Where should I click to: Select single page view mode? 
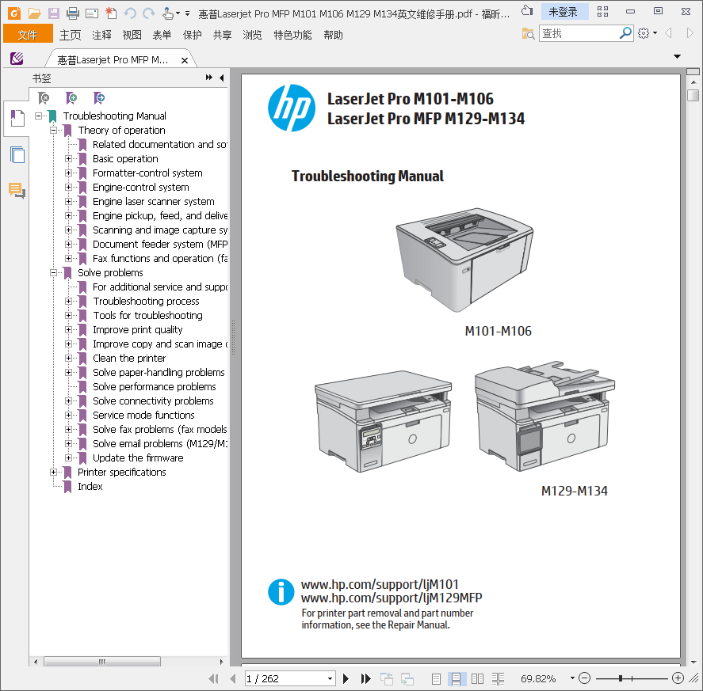pyautogui.click(x=436, y=679)
